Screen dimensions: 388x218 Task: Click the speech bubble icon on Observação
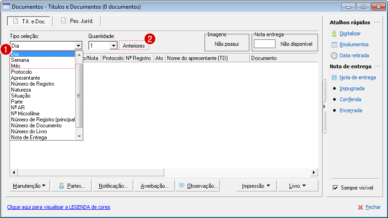182,186
